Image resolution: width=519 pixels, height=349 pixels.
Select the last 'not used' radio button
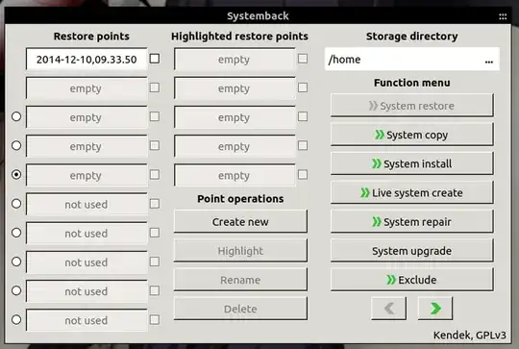coord(16,319)
